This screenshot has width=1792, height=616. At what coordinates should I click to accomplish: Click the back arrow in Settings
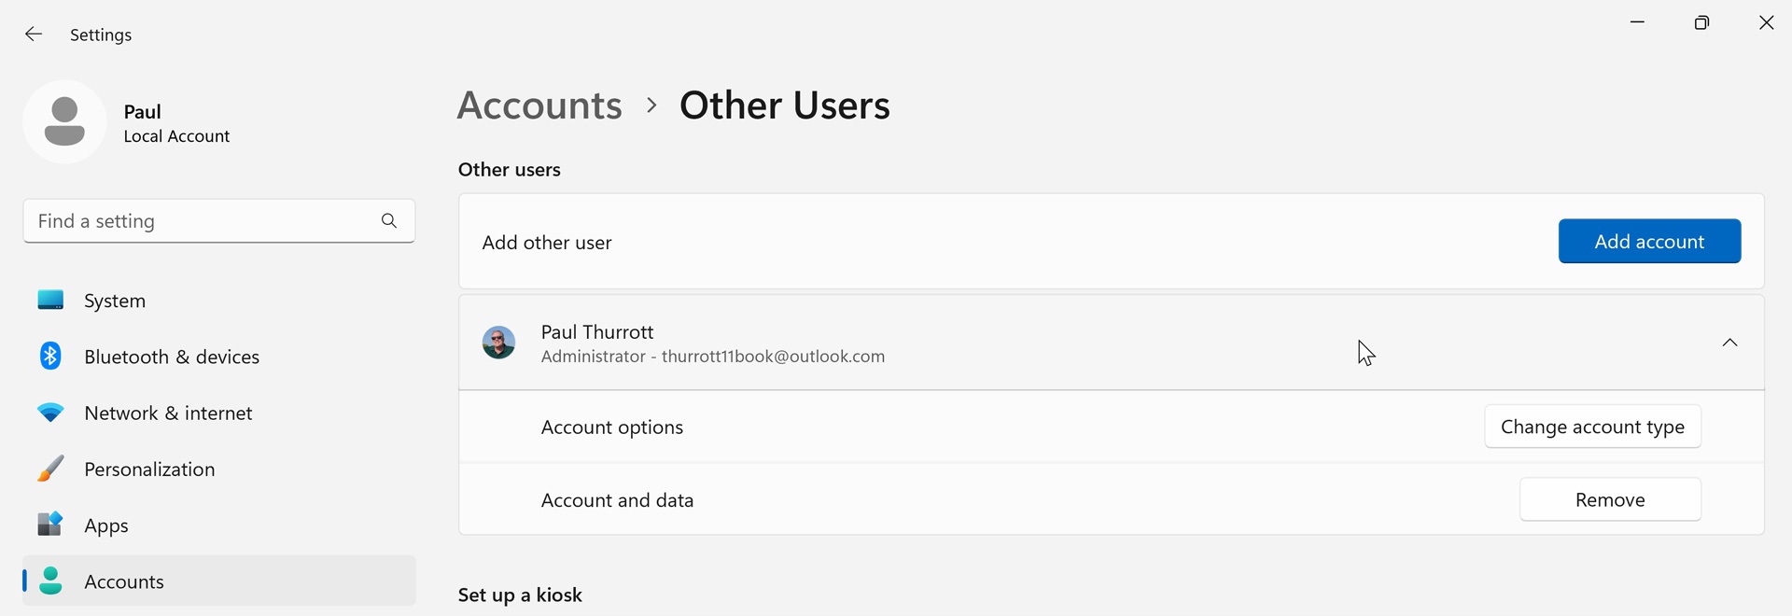click(34, 35)
